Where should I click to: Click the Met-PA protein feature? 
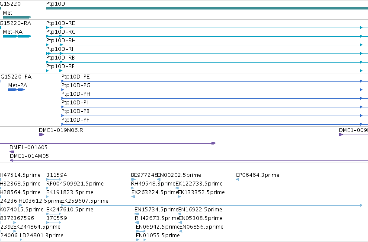(16, 90)
